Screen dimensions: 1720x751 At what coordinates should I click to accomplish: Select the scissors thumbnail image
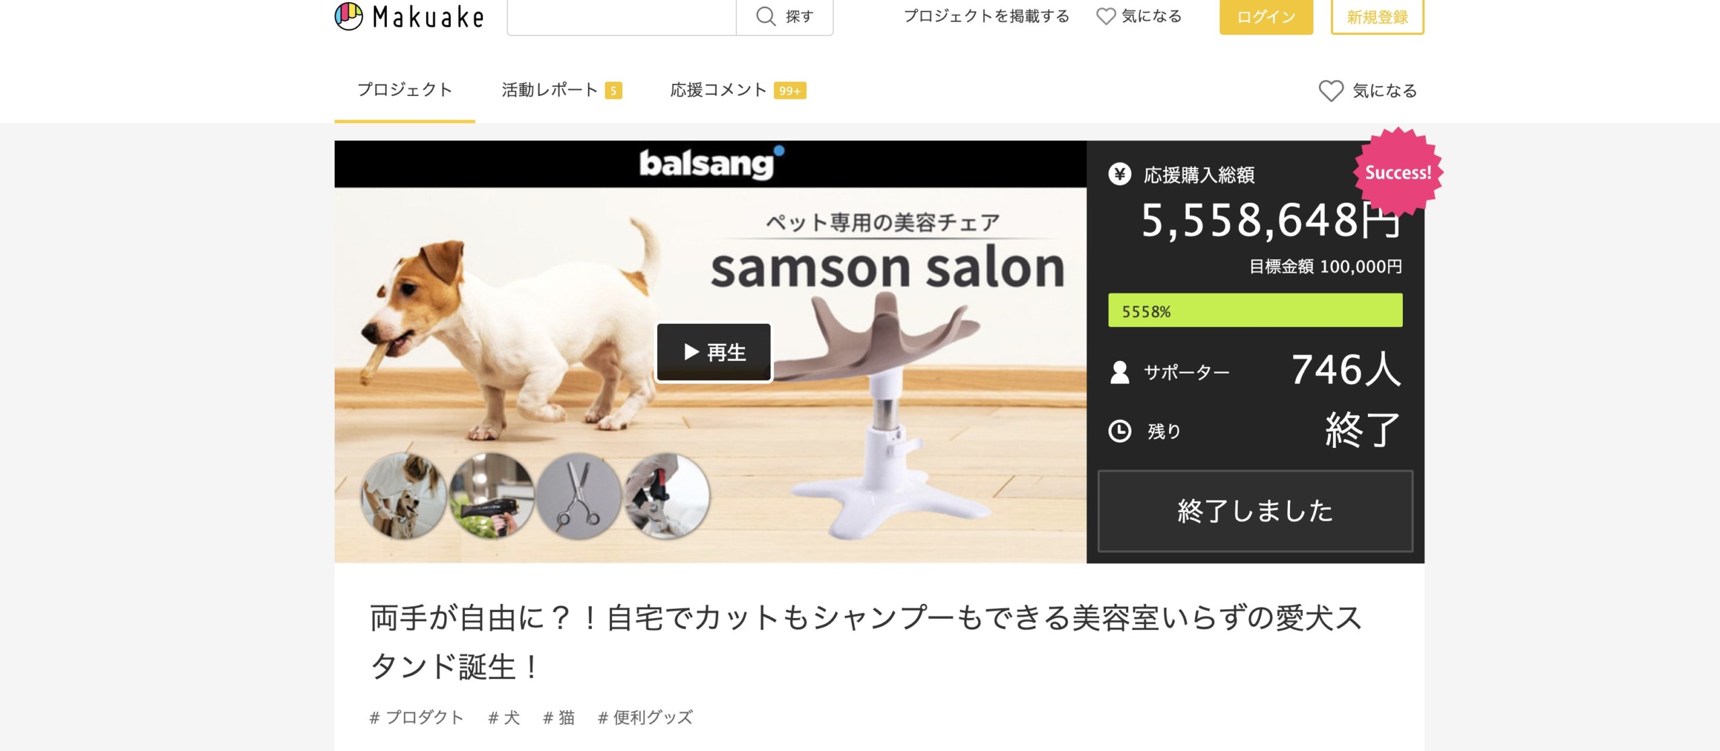click(578, 496)
